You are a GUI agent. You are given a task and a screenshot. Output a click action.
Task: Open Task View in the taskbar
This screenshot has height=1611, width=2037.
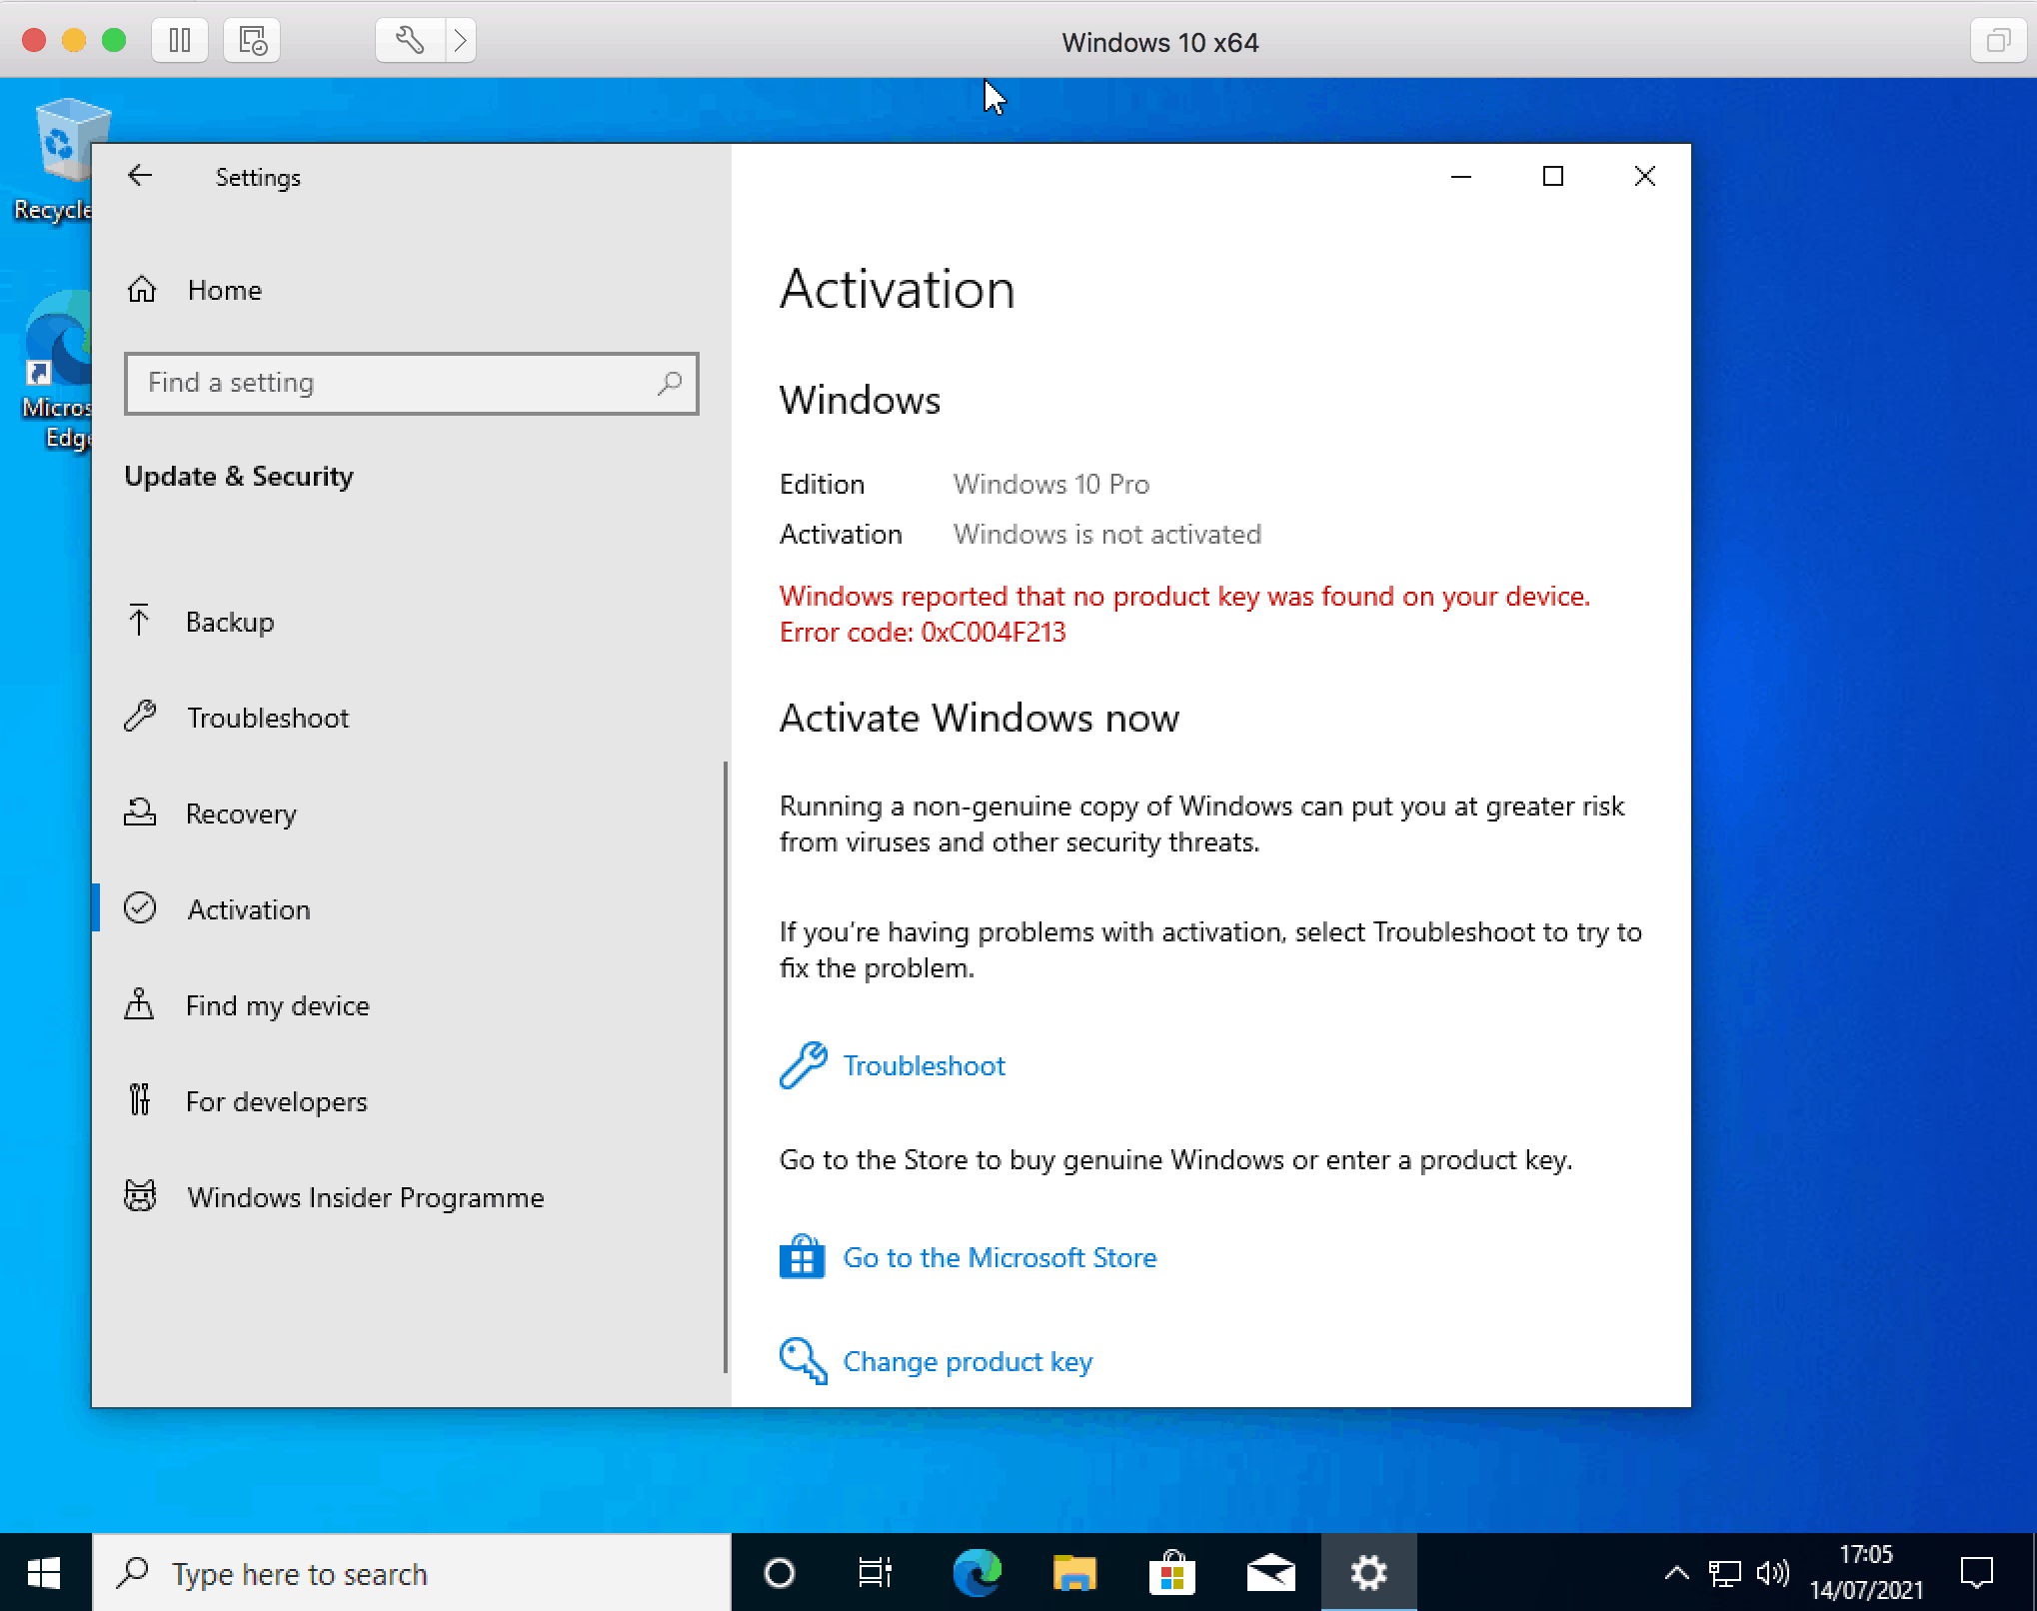point(876,1573)
